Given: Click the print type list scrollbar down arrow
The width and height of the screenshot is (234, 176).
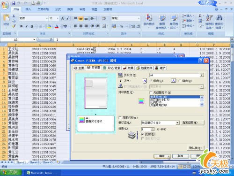Looking at the screenshot, I should 202,105.
